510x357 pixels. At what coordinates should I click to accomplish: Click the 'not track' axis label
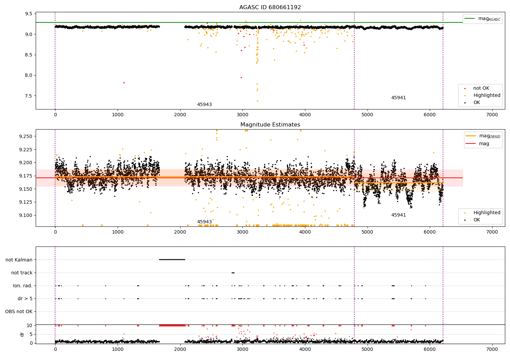pos(22,273)
